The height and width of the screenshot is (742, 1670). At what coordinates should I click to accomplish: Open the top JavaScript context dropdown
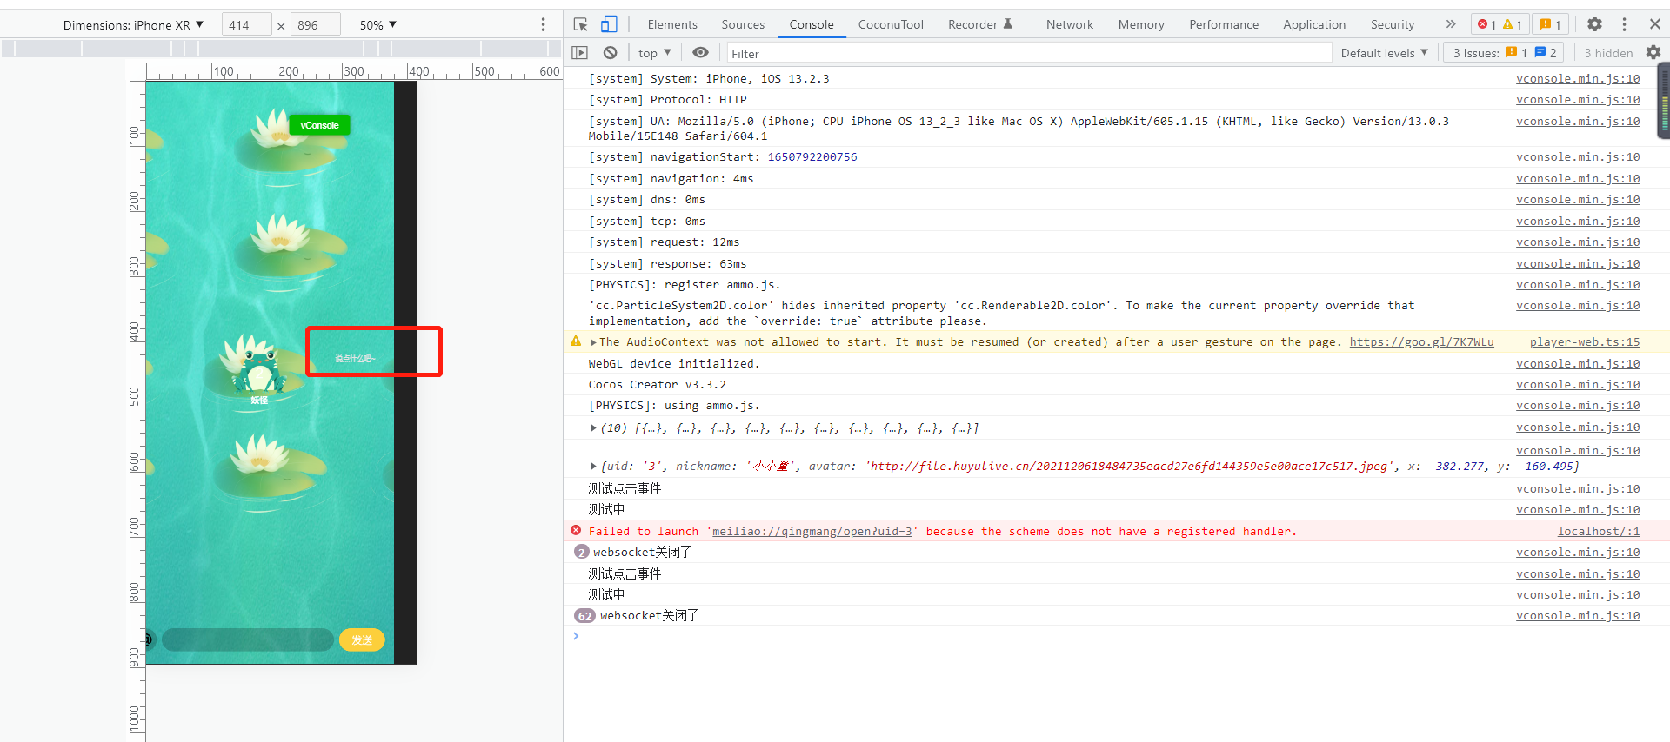655,53
